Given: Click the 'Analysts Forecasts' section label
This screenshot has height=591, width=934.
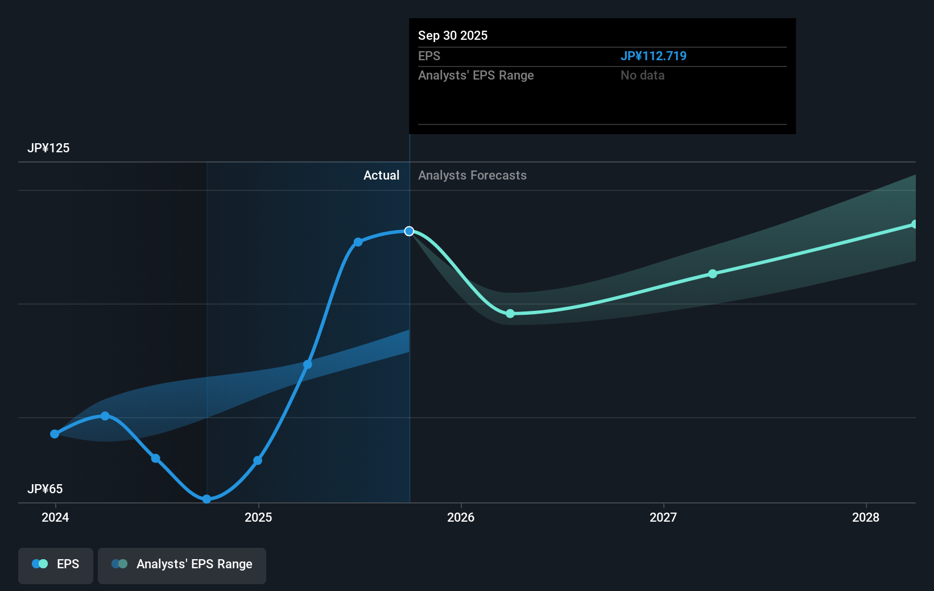Looking at the screenshot, I should click(x=473, y=175).
